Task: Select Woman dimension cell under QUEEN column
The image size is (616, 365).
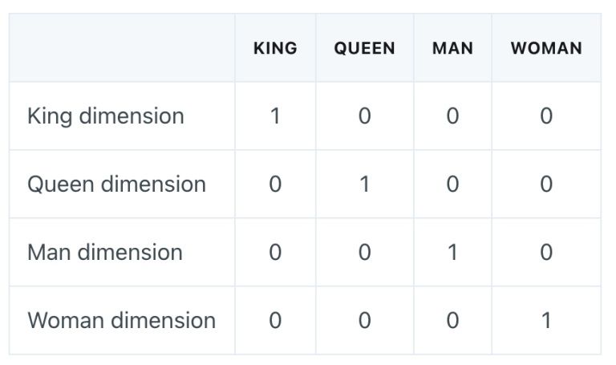Action: tap(365, 321)
